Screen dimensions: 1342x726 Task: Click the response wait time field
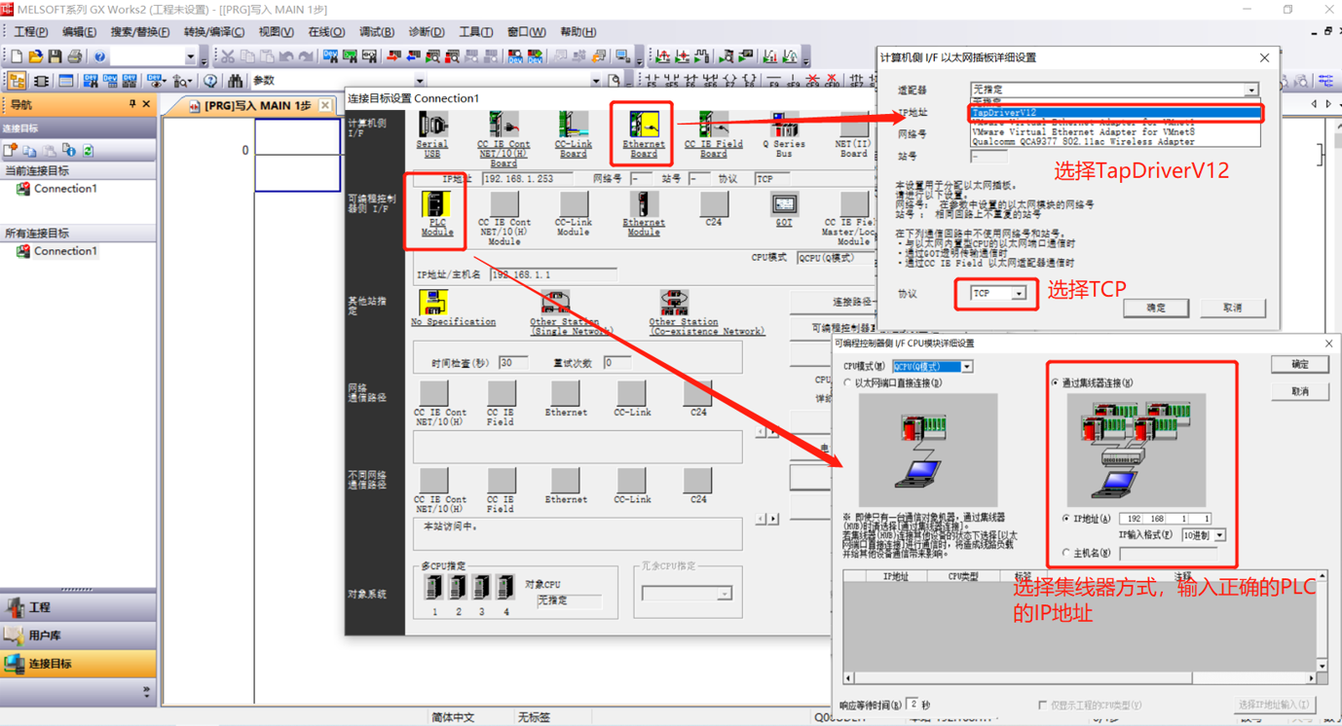click(912, 705)
